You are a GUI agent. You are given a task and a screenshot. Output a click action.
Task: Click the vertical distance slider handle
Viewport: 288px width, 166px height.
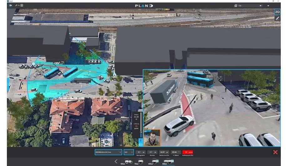pyautogui.click(x=141, y=132)
